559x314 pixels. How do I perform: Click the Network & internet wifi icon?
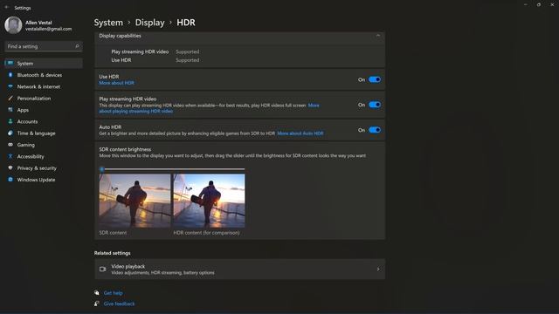click(x=10, y=86)
